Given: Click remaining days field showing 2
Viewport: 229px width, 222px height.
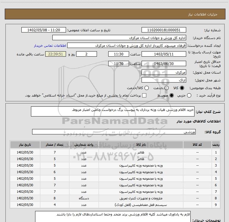Looking at the screenshot, I should click(x=87, y=54).
